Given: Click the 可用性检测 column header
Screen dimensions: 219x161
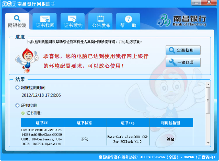Looking at the screenshot, I should point(171,123).
